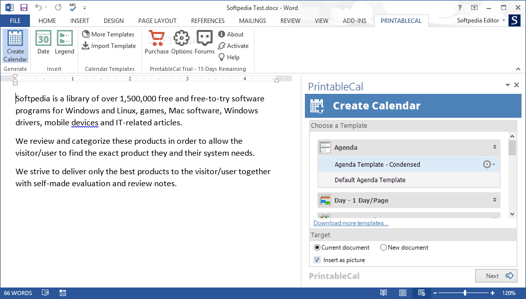This screenshot has height=299, width=526.
Task: Collapse the Agenda template group
Action: point(495,147)
